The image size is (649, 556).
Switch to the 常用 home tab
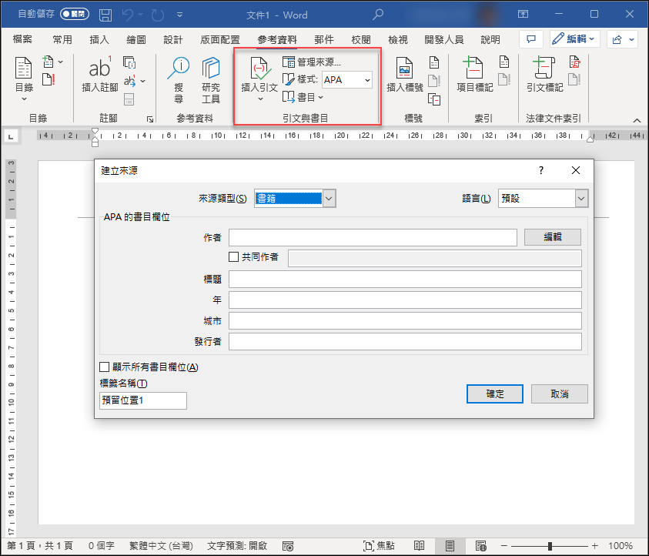tap(62, 39)
